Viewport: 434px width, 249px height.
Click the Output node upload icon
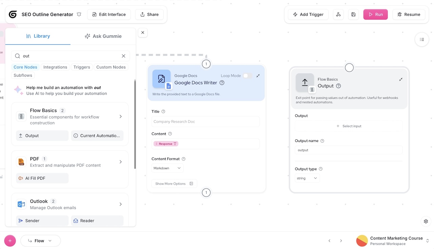(305, 83)
